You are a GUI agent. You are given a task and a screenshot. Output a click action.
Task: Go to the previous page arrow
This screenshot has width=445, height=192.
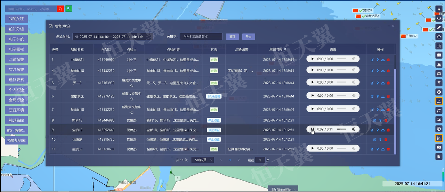point(221,160)
